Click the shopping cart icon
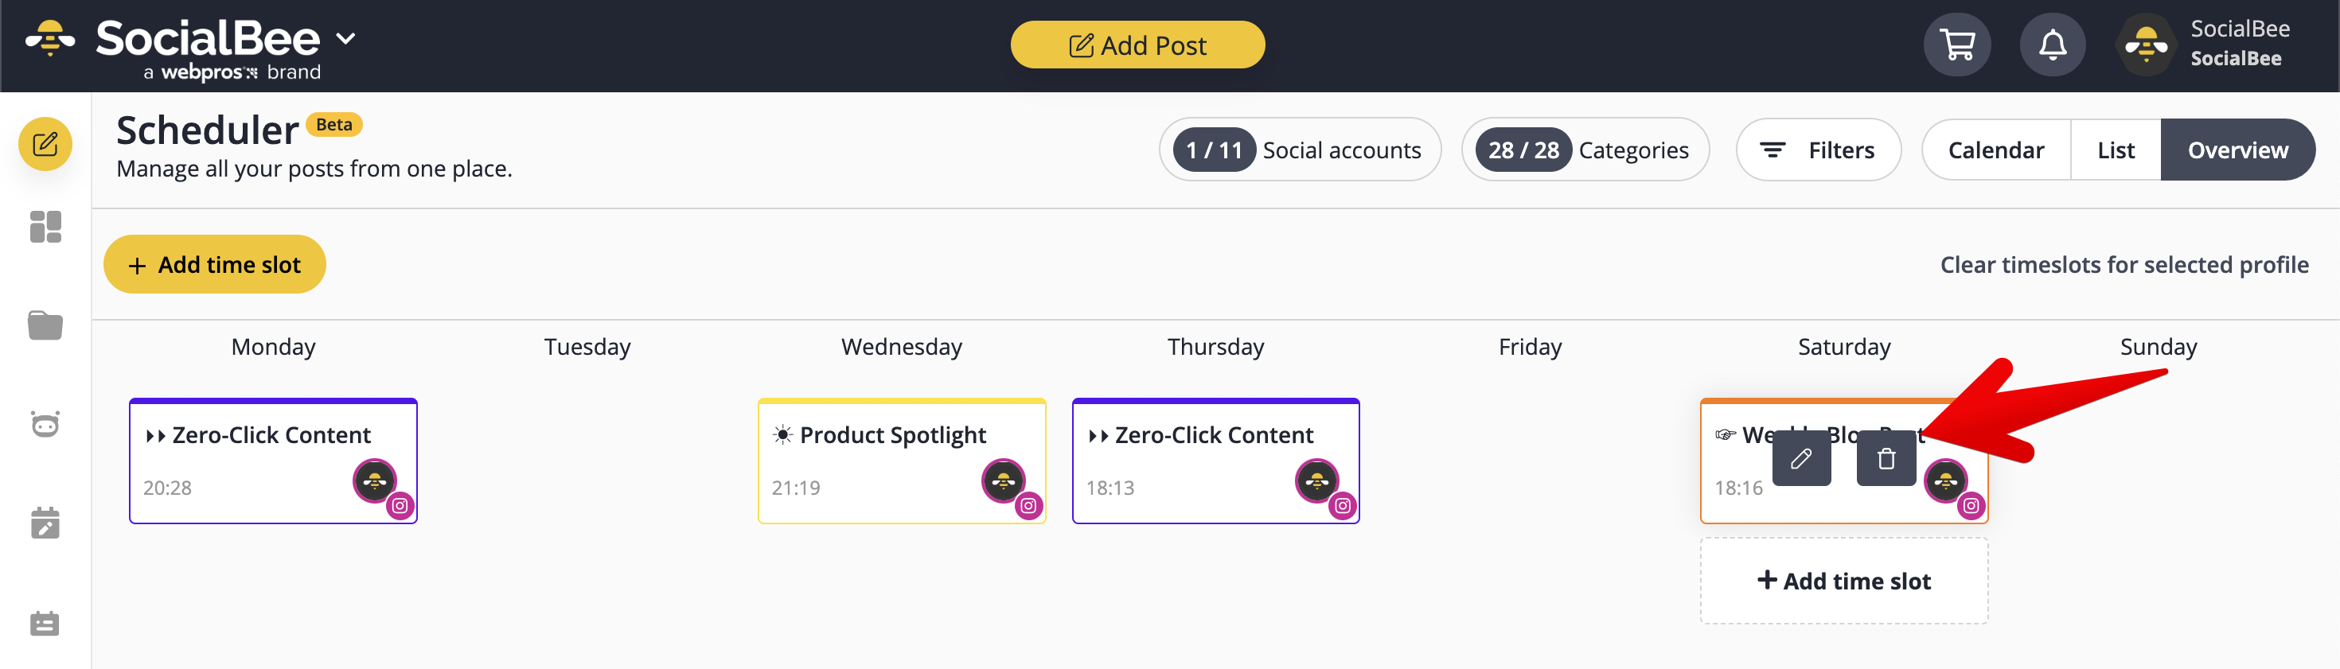 tap(1956, 45)
